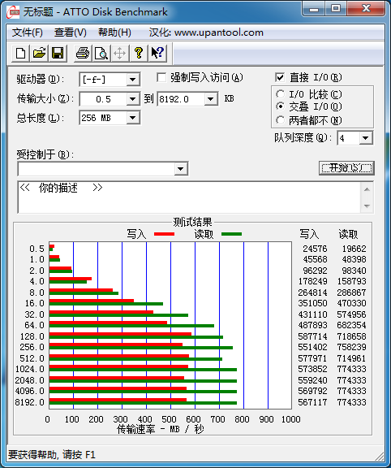The image size is (391, 468).
Task: Click write value 351050 for 16.0 row
Action: [x=312, y=303]
